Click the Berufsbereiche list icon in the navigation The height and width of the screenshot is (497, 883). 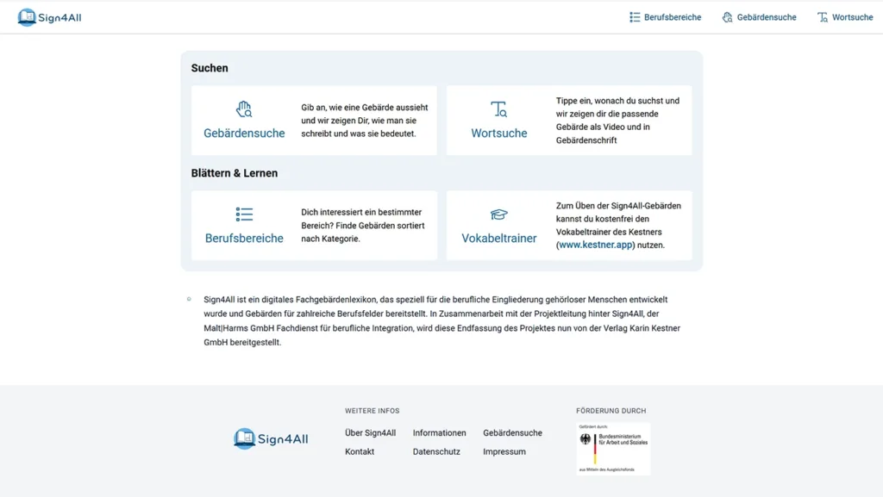[634, 16]
